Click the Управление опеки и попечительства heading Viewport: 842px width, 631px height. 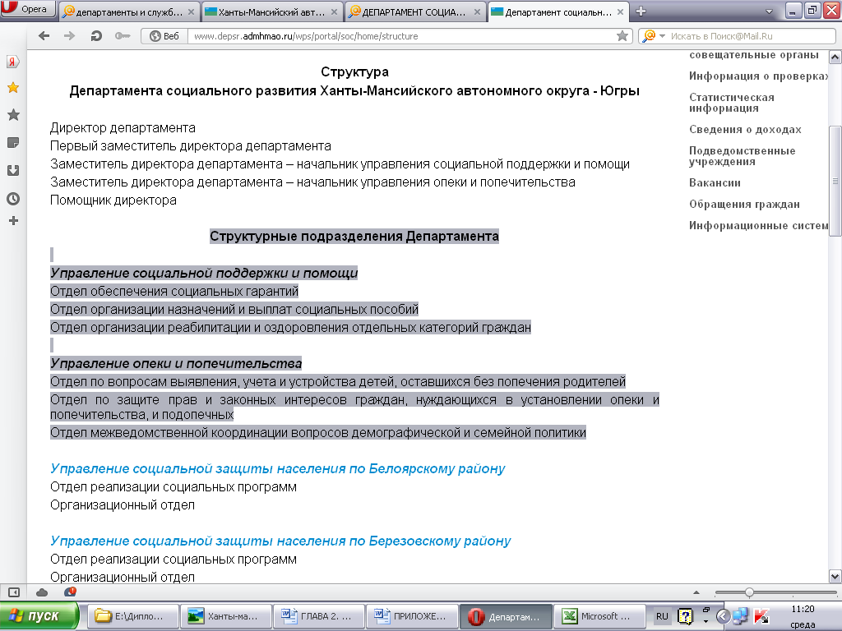pyautogui.click(x=176, y=363)
